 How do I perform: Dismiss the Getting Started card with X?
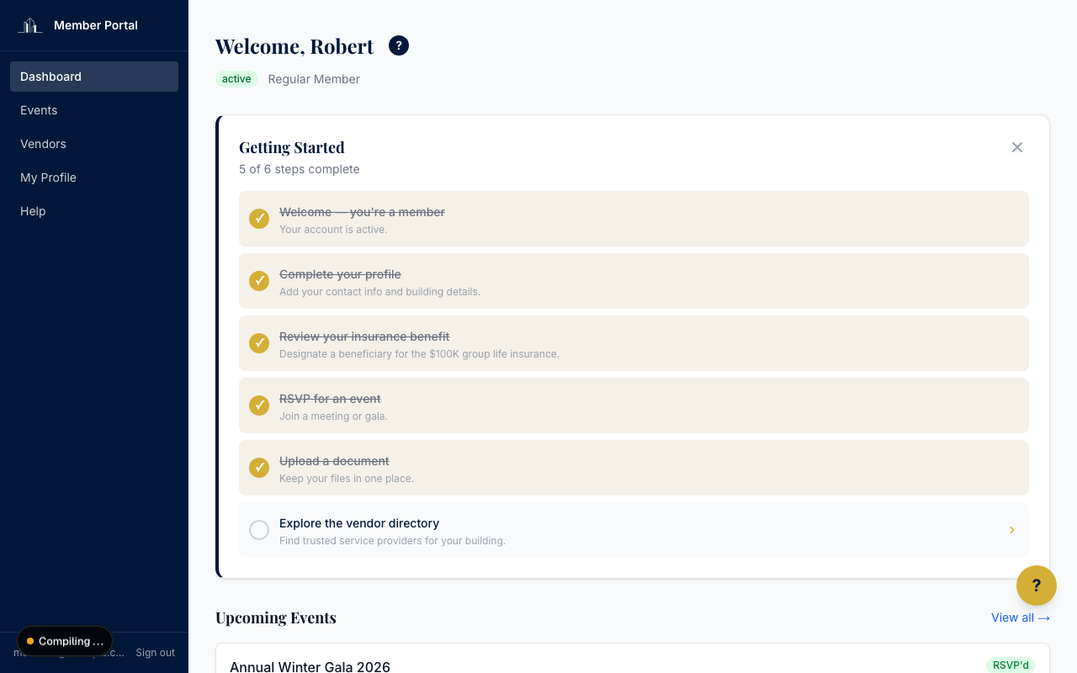coord(1017,147)
